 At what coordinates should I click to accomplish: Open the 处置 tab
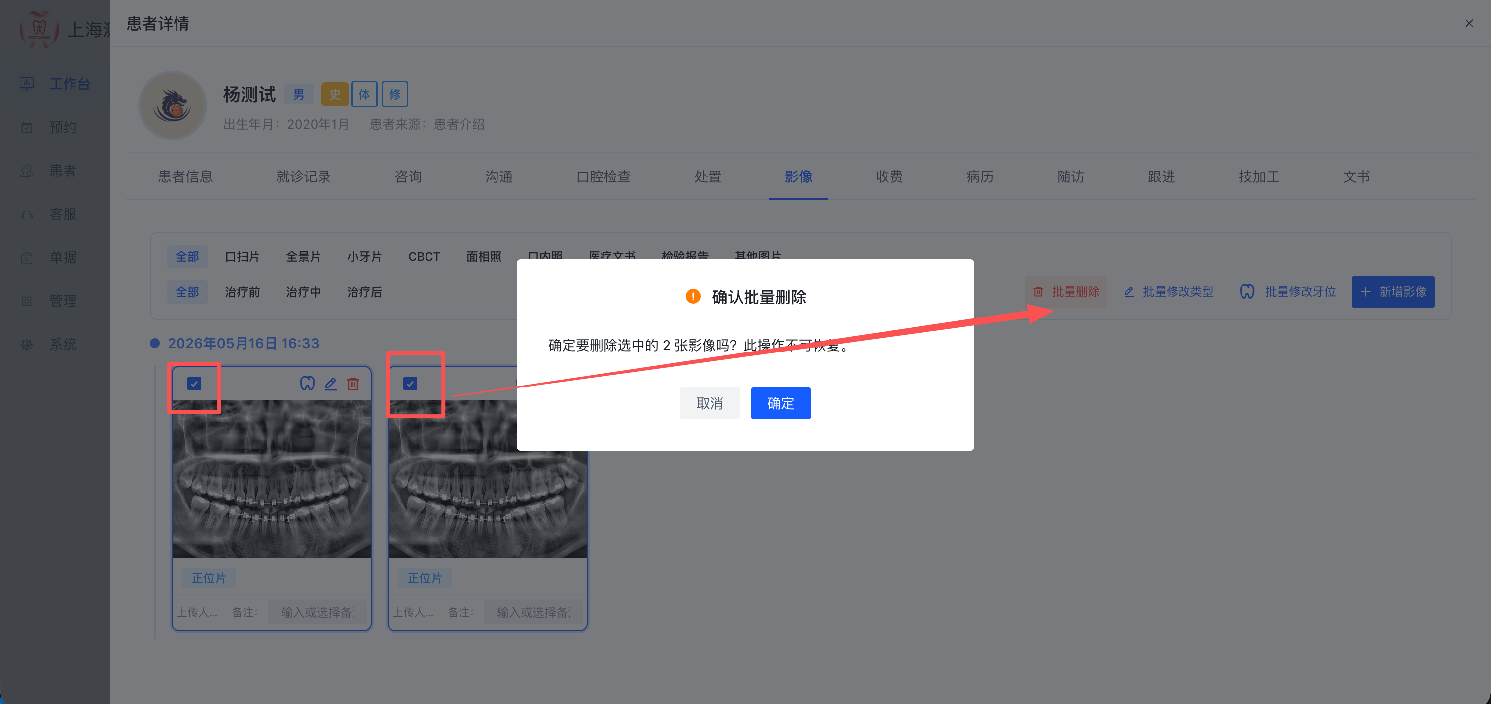(708, 176)
